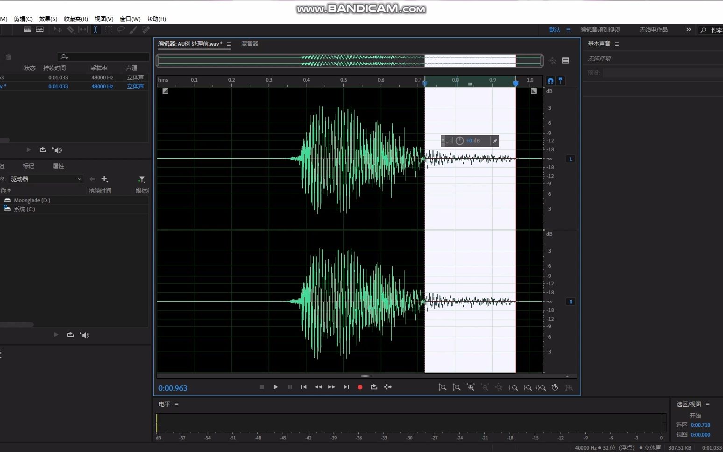Open the 视图(V) menu
This screenshot has height=452, width=723.
(104, 19)
